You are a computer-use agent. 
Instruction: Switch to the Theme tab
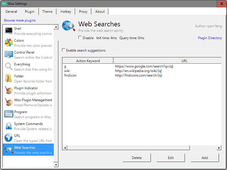coord(47,12)
